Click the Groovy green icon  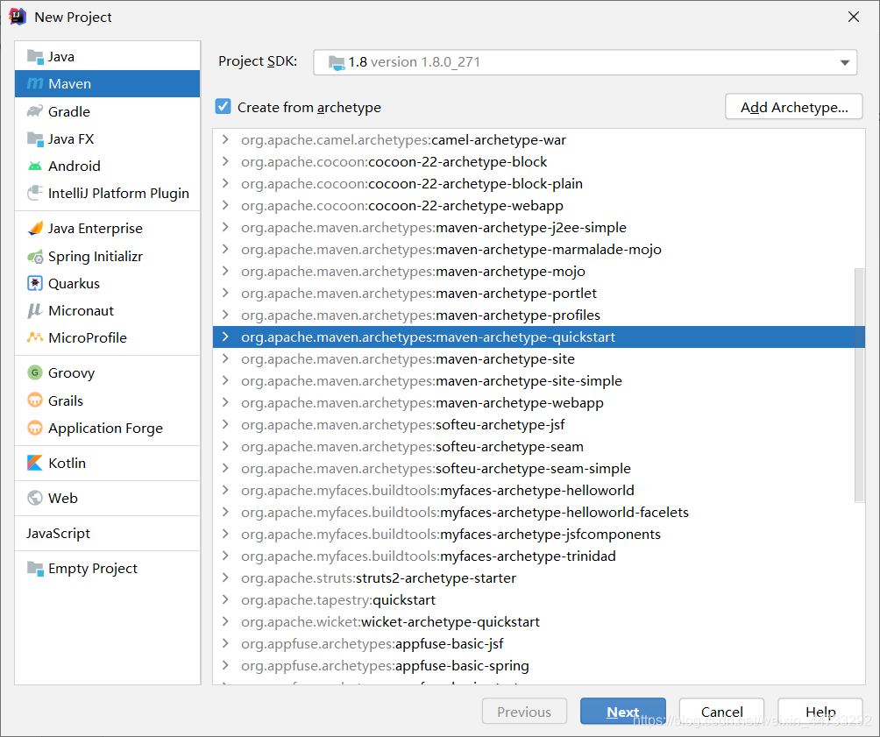(x=35, y=372)
